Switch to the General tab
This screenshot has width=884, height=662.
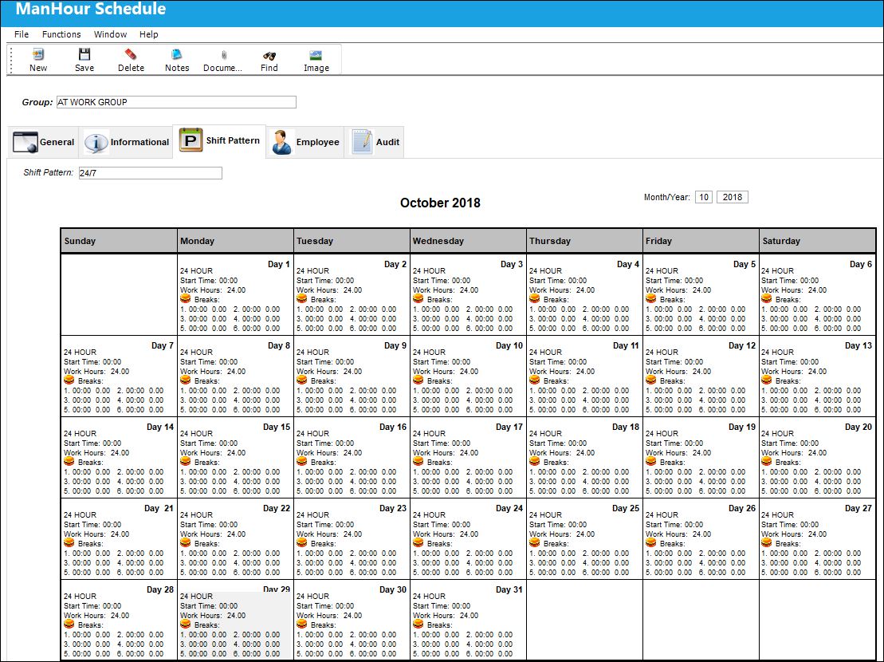43,142
